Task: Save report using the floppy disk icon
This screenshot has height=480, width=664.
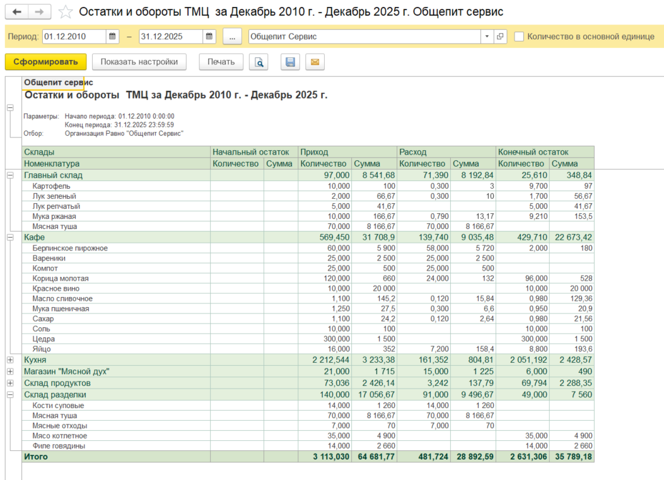Action: [x=290, y=62]
